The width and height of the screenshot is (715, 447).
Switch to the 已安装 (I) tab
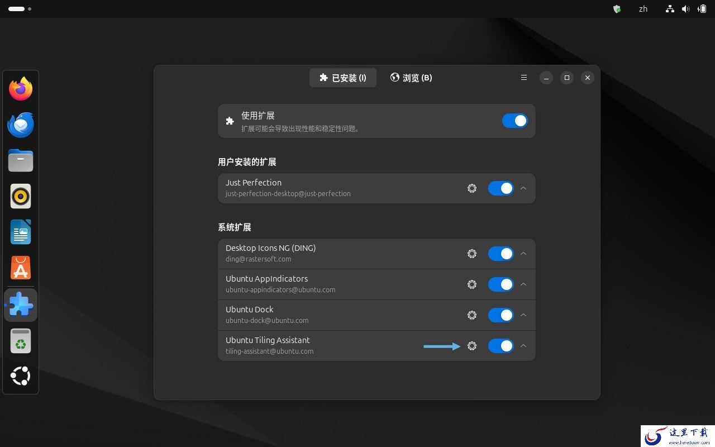[343, 78]
